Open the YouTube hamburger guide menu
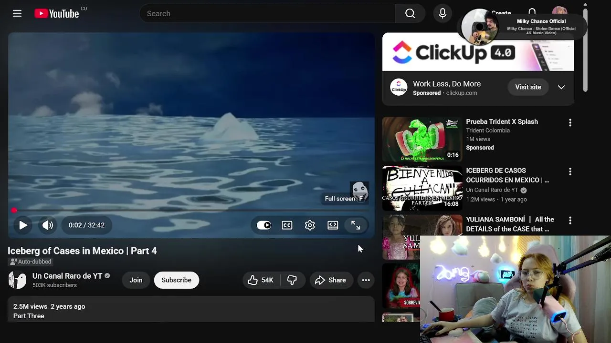 pos(17,13)
